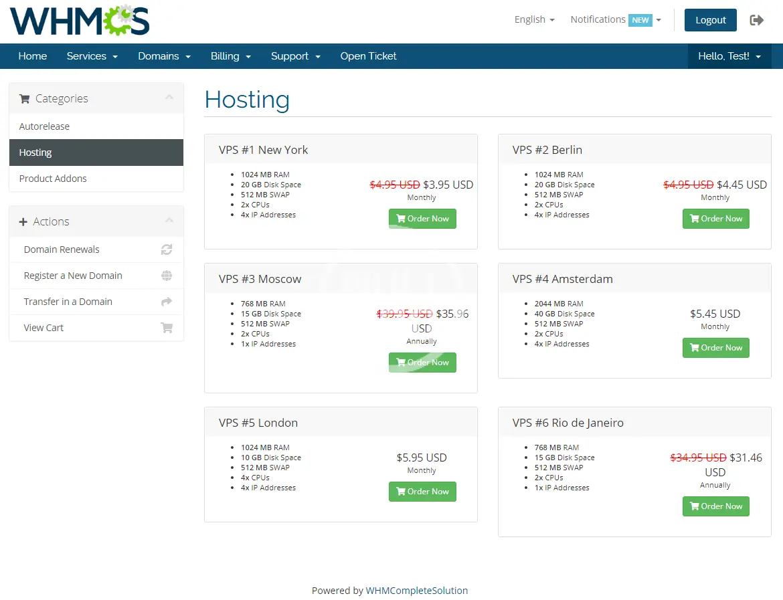Expand the Hello, Test! account menu
783x600 pixels.
[x=729, y=56]
